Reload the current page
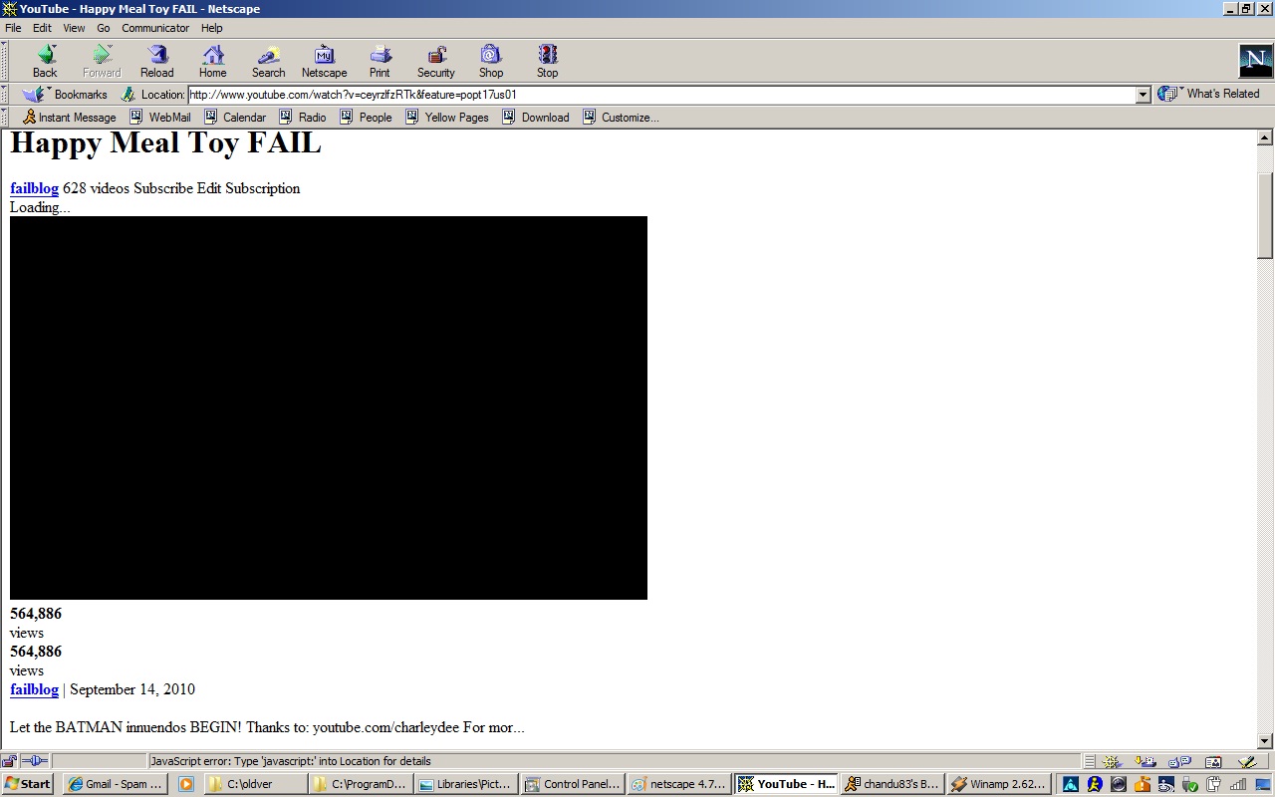1275x797 pixels. 157,61
